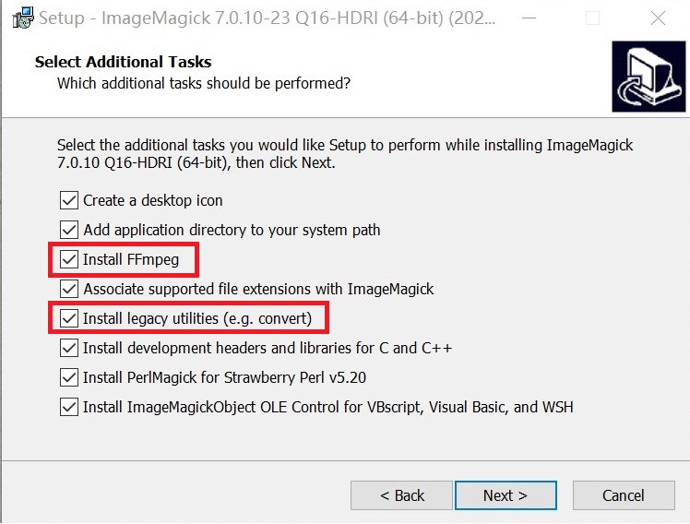Uncheck the Install FFmpeg checkbox

pyautogui.click(x=69, y=259)
